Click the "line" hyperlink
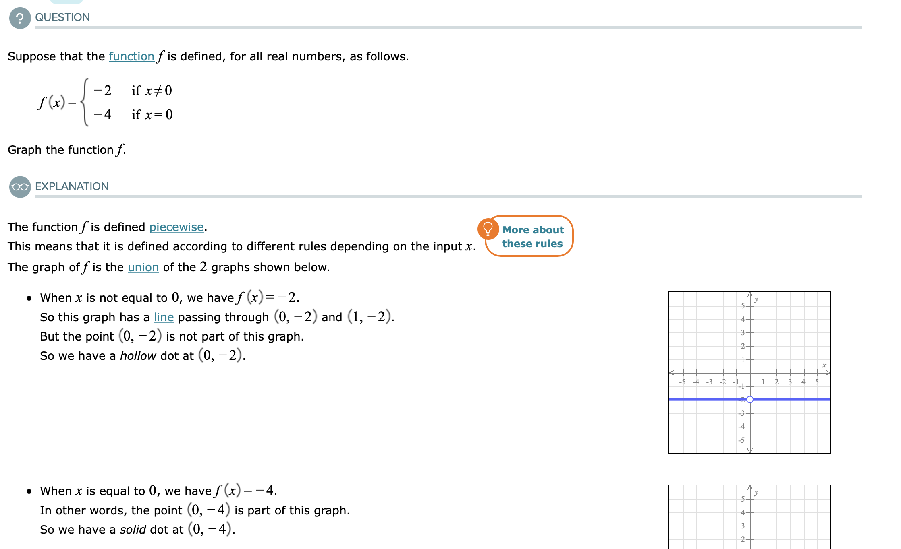The width and height of the screenshot is (901, 549). click(163, 317)
